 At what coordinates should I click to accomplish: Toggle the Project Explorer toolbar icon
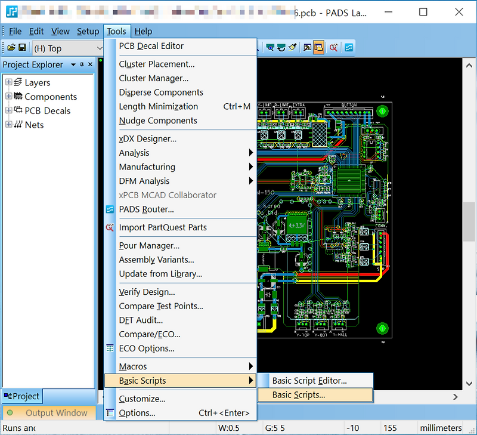[318, 48]
